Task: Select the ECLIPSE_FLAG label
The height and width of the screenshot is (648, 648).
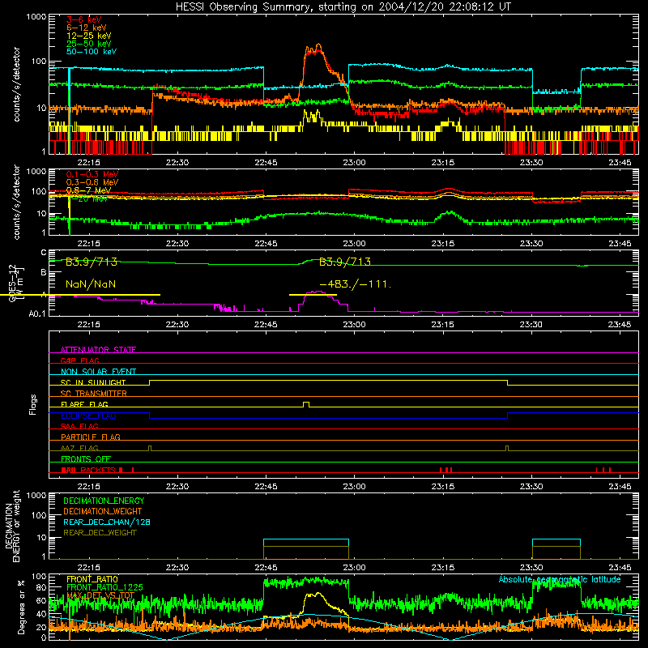Action: pyautogui.click(x=88, y=416)
